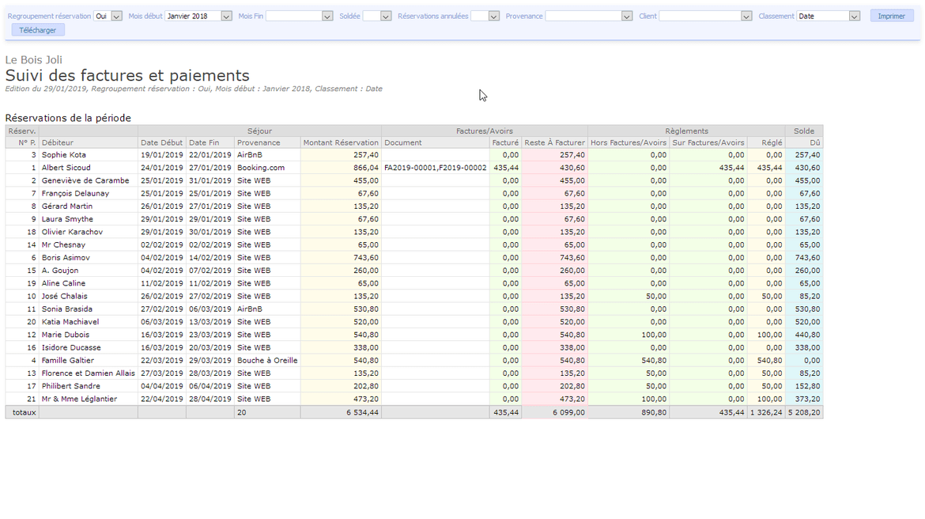Open the Provenance filter dropdown
Screen dimensions: 925x519
pos(627,17)
